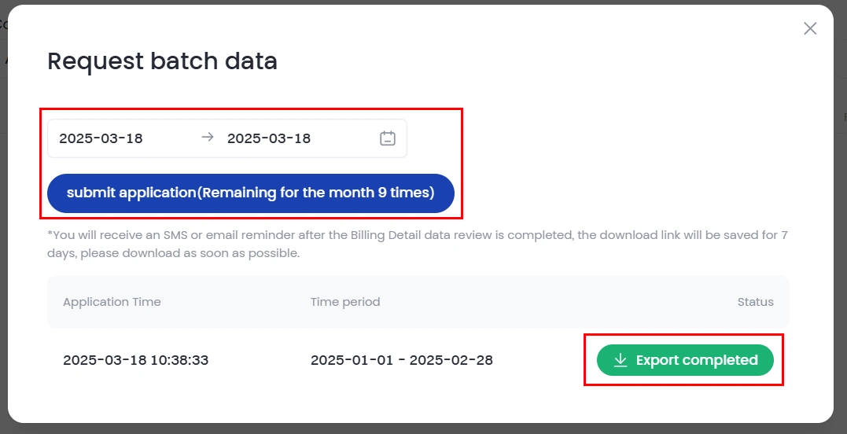
Task: Download via the Export completed button
Action: pyautogui.click(x=685, y=360)
